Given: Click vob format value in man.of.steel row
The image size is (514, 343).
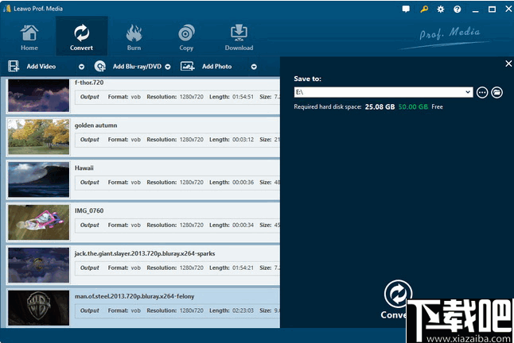Looking at the screenshot, I should [136, 310].
